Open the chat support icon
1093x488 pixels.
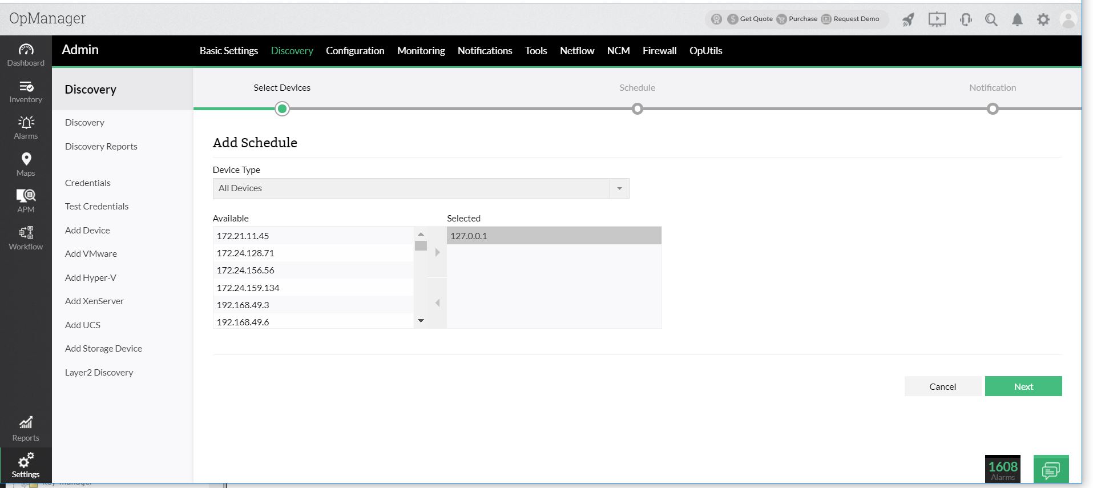pyautogui.click(x=1051, y=470)
